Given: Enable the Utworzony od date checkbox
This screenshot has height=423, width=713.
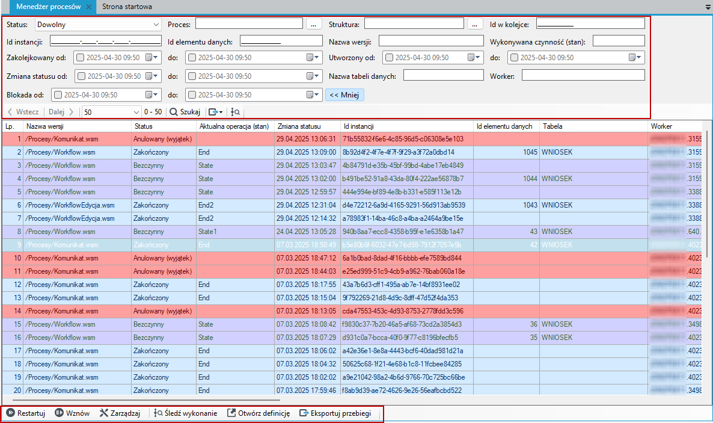Looking at the screenshot, I should (x=389, y=57).
